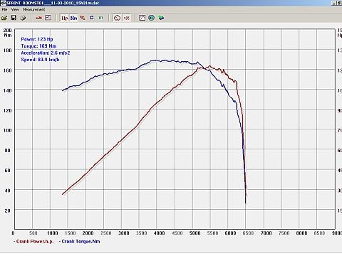Click the 160 Nm axis label
This screenshot has height=256, width=342.
pos(7,70)
